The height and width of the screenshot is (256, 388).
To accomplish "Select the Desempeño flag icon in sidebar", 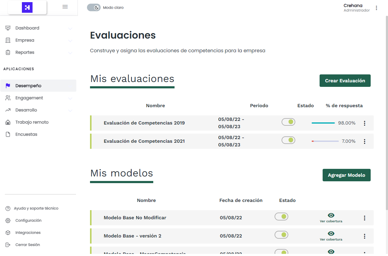I will (8, 86).
